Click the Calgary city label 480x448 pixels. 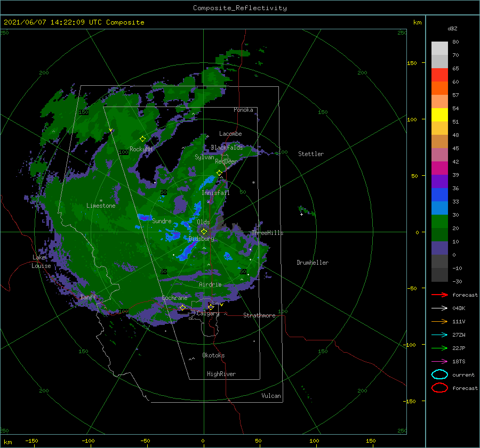click(x=208, y=313)
